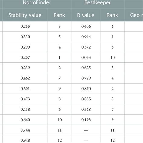143x143 pixels.
Task: Select the Stability value column header
Action: tap(25, 15)
